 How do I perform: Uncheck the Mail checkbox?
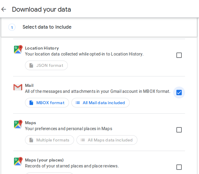179,93
